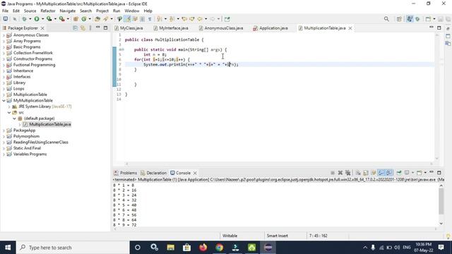Click the External Tools run icon
This screenshot has width=452, height=254.
click(61, 19)
